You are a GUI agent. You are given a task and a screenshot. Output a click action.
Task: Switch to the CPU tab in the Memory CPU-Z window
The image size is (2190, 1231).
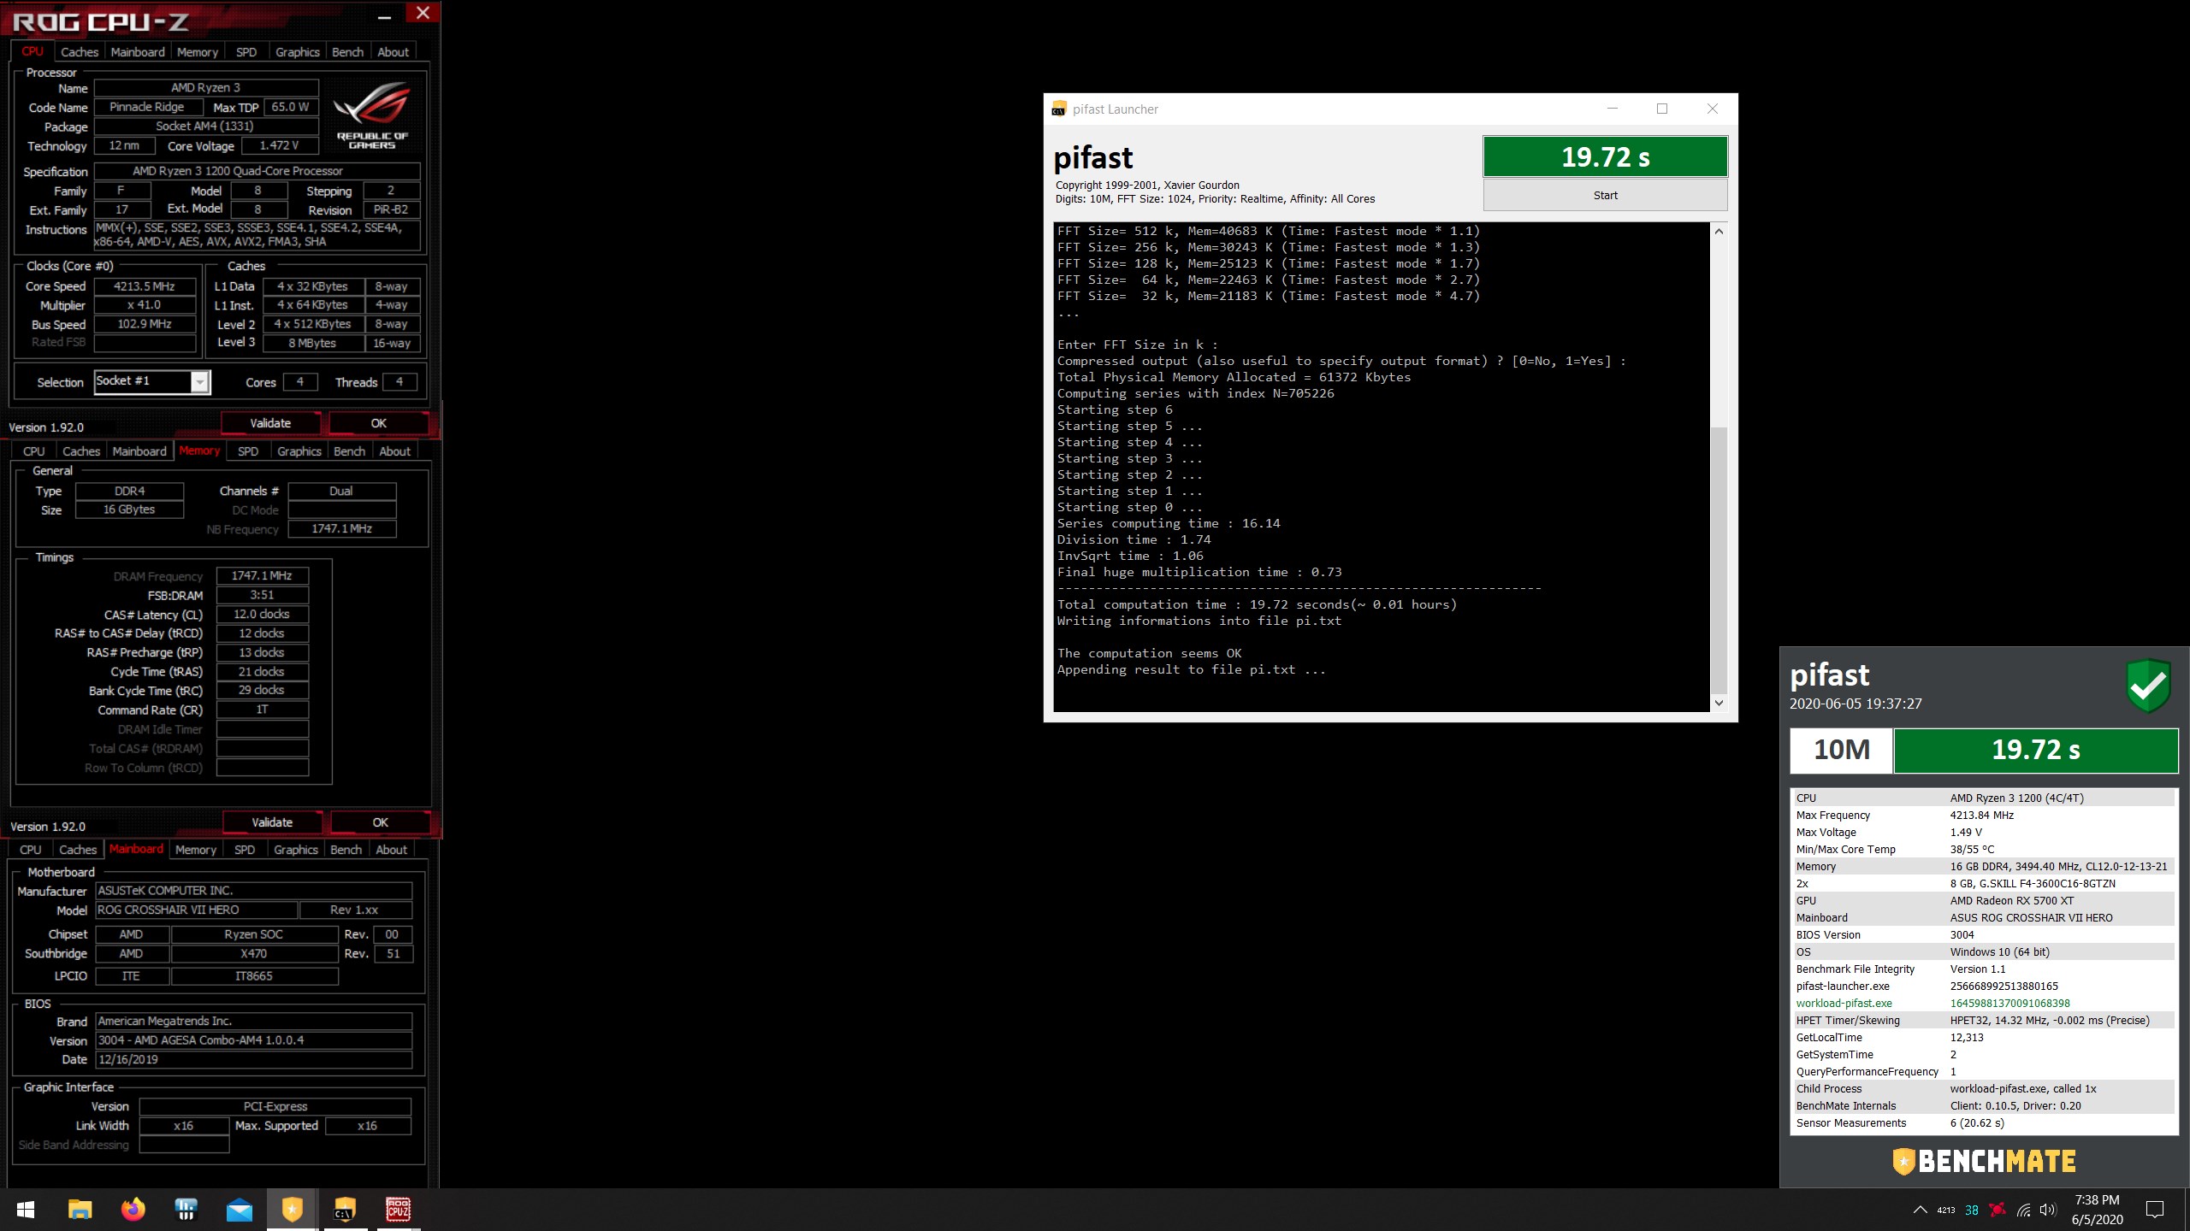[x=34, y=451]
